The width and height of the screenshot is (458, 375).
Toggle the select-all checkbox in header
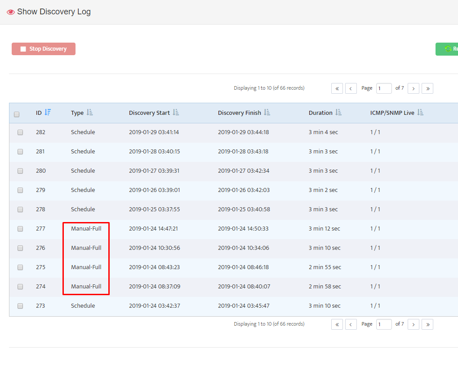[x=17, y=114]
